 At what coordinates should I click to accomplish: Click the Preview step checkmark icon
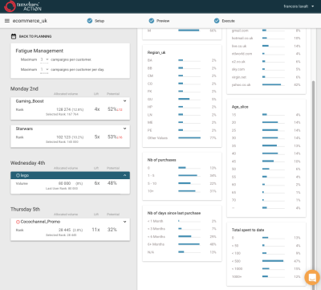(152, 21)
